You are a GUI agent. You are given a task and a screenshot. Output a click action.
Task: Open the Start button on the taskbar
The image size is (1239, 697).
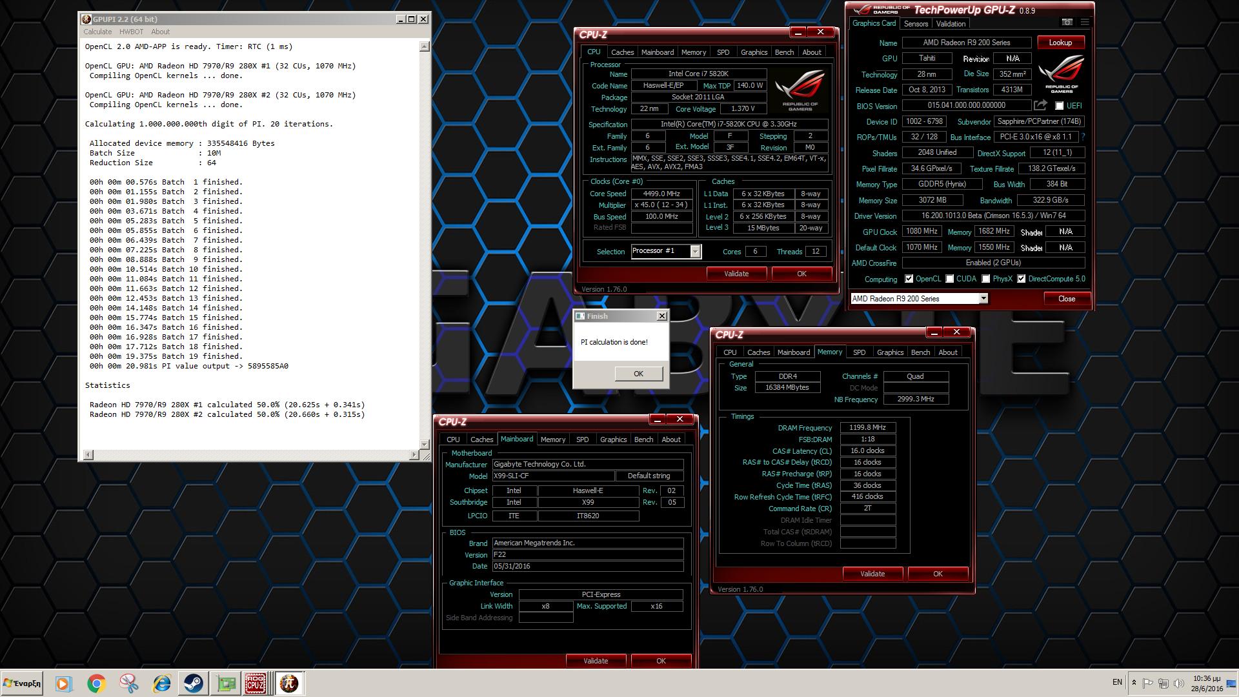click(23, 683)
